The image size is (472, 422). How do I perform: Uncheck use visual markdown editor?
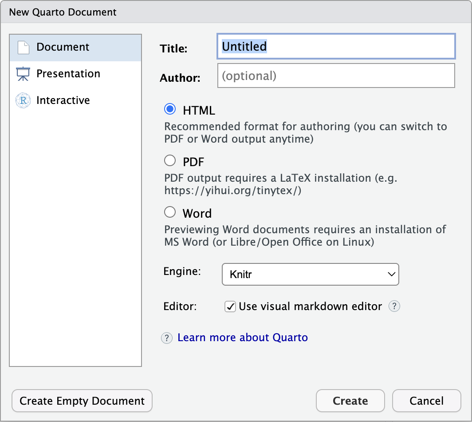coord(230,307)
